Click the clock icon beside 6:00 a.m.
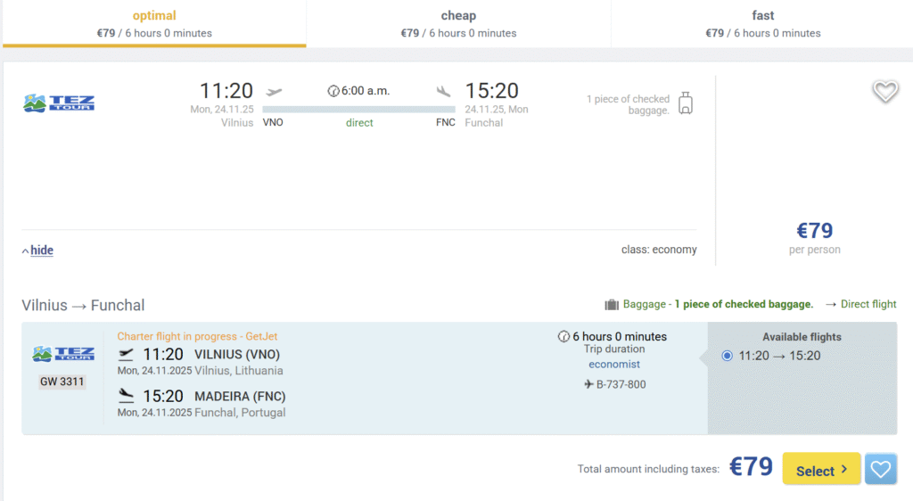 333,91
